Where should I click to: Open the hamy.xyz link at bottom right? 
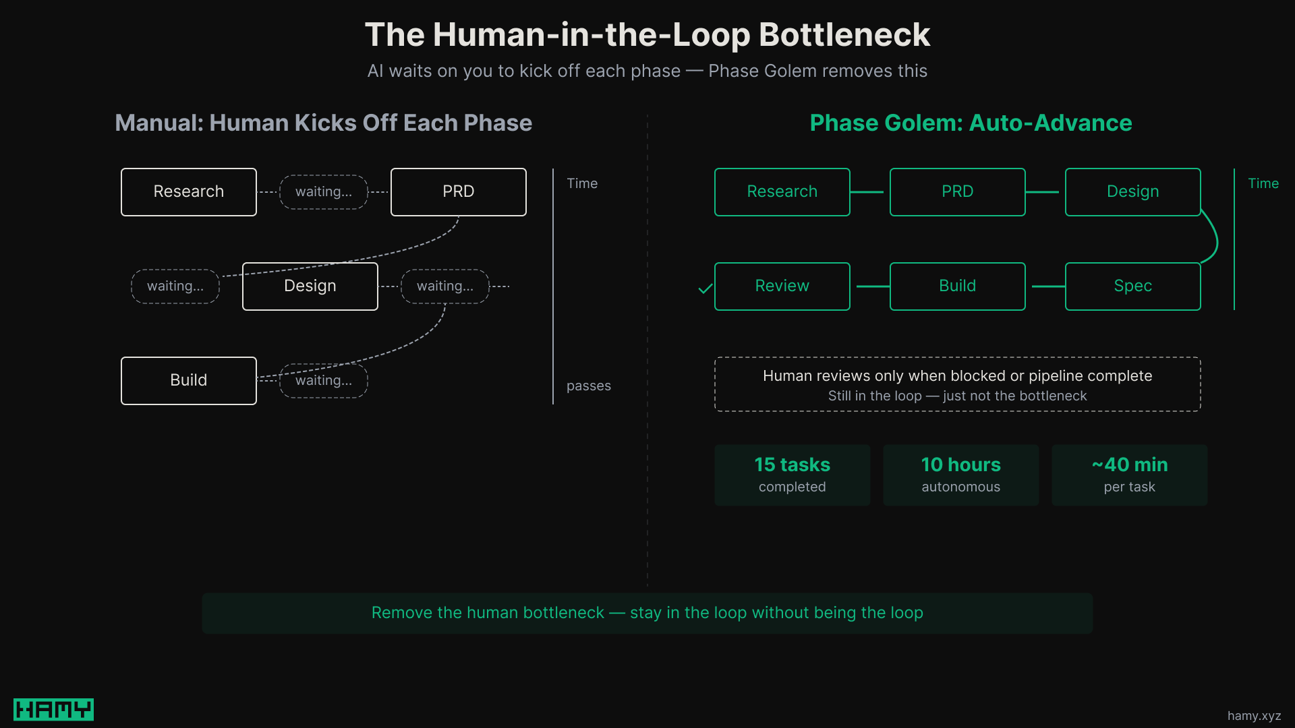(1256, 715)
